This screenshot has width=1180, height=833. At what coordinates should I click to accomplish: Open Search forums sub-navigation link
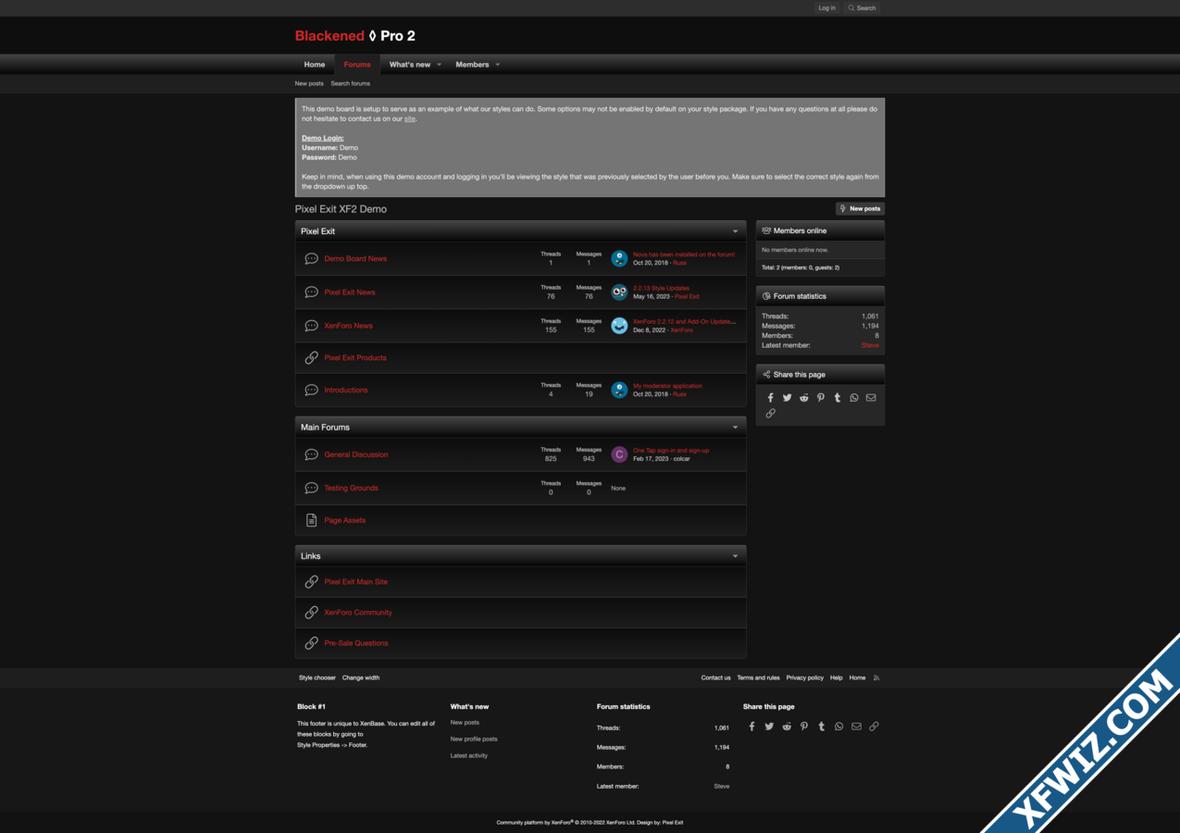[x=350, y=83]
